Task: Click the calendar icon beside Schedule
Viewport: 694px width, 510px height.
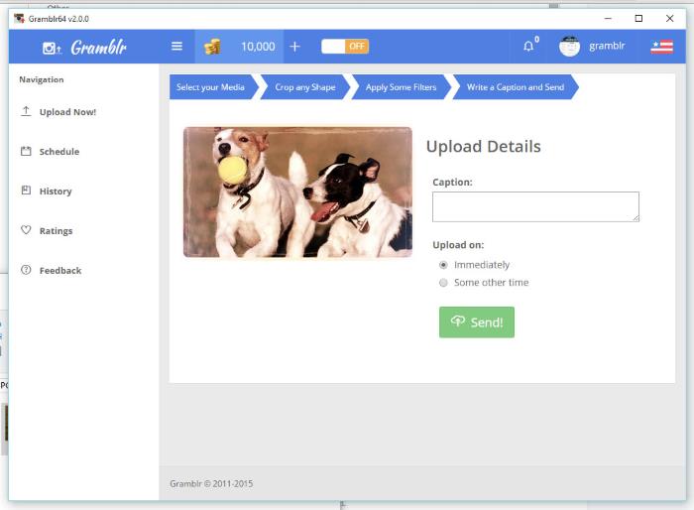Action: 26,151
